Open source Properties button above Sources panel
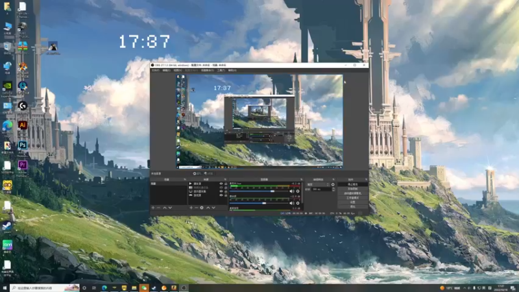Viewport: 519px width, 292px height. (x=197, y=173)
